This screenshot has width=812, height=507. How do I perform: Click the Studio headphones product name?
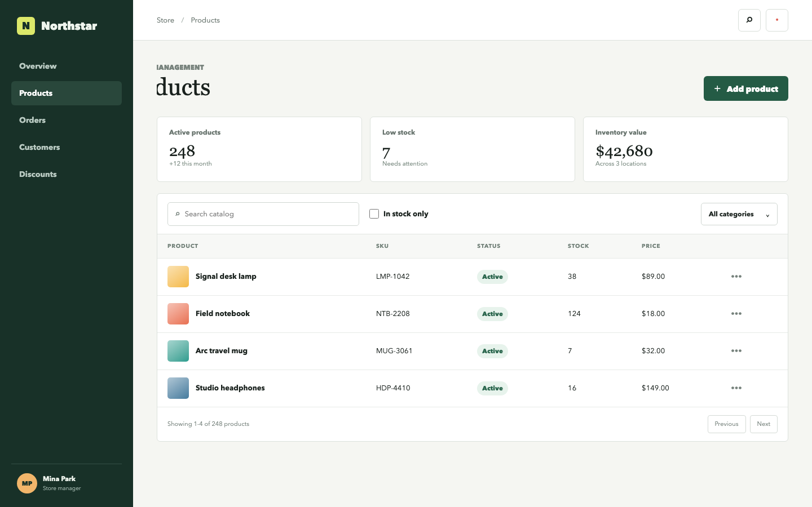point(230,388)
